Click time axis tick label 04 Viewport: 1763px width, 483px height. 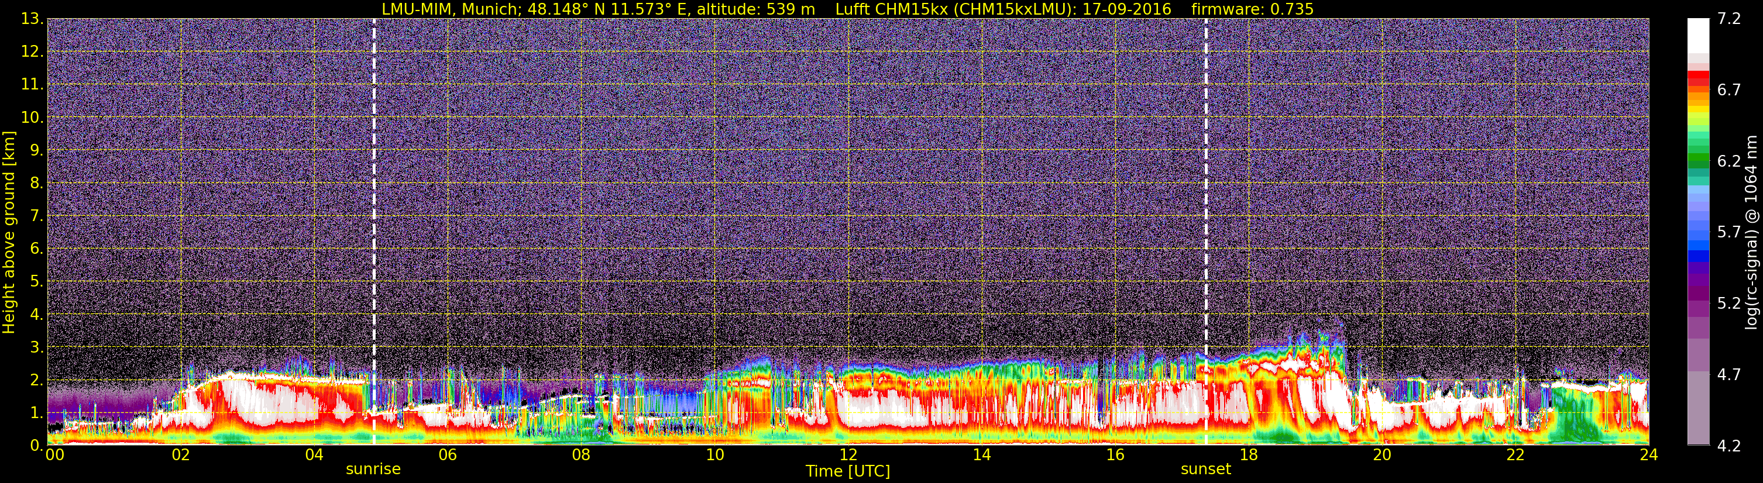[314, 455]
